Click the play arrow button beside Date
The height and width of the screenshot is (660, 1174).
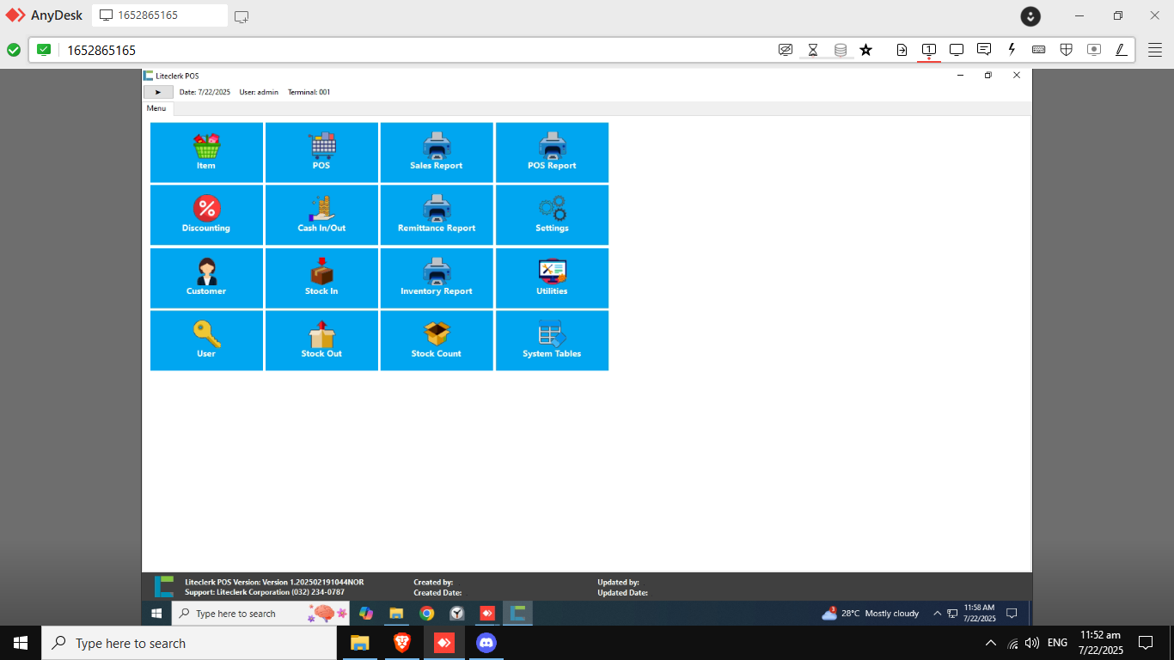click(x=158, y=92)
